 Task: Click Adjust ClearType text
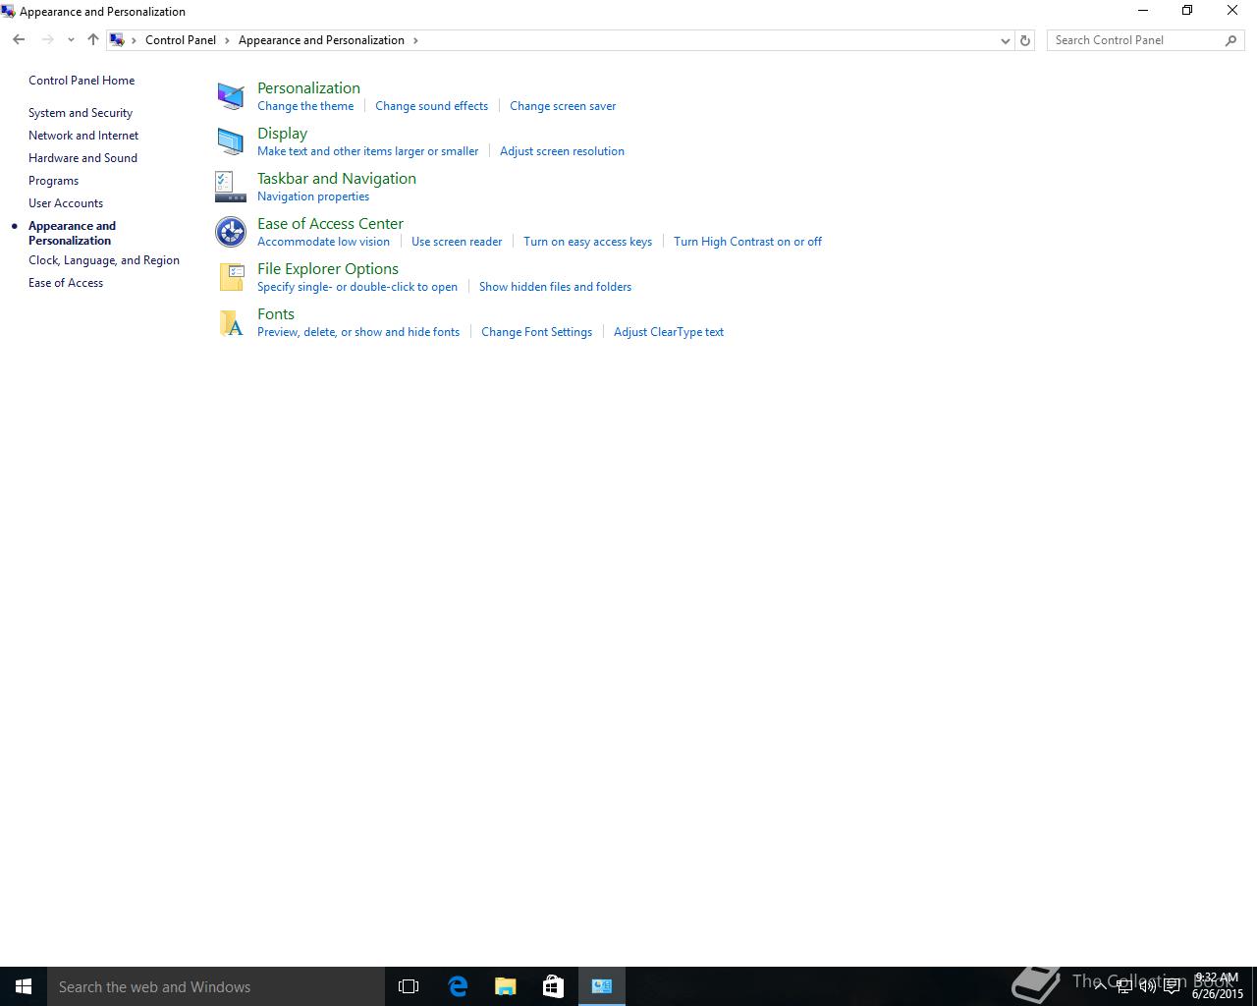click(669, 332)
